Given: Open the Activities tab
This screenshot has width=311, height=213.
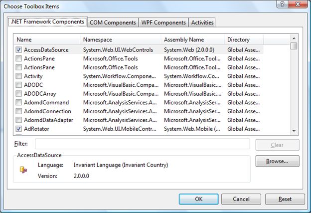Looking at the screenshot, I should (202, 22).
